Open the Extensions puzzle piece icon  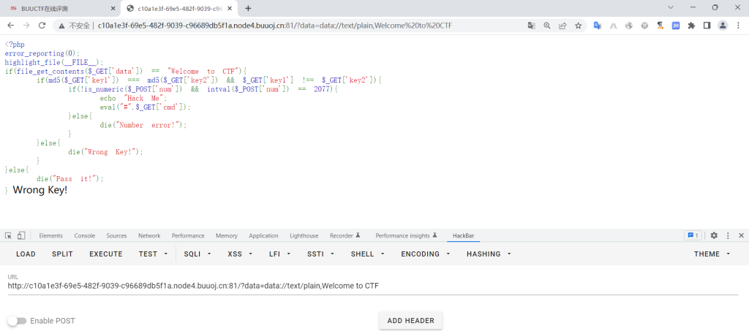pos(691,25)
